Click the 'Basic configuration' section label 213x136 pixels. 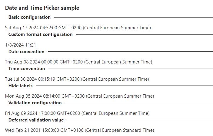tap(29, 17)
